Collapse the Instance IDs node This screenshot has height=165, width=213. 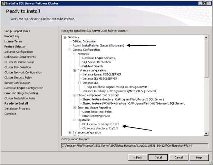pyautogui.click(x=80, y=83)
